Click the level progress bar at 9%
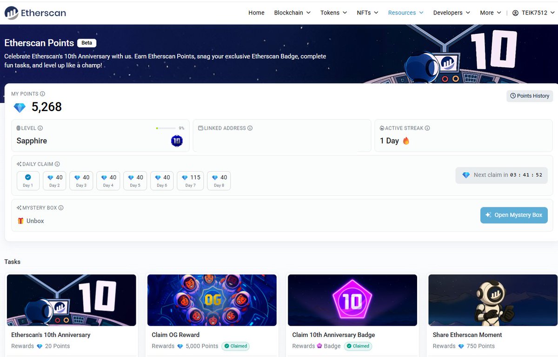Image resolution: width=558 pixels, height=357 pixels. pyautogui.click(x=166, y=128)
